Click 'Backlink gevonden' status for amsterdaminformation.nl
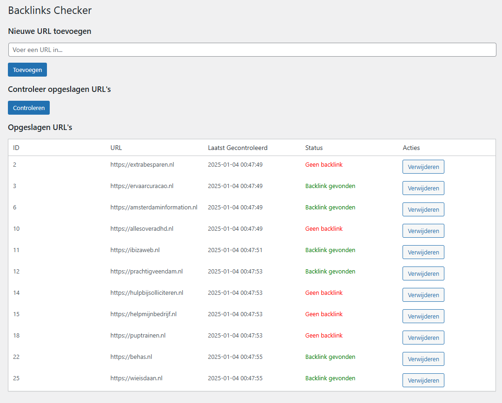Image resolution: width=502 pixels, height=403 pixels. pos(330,207)
